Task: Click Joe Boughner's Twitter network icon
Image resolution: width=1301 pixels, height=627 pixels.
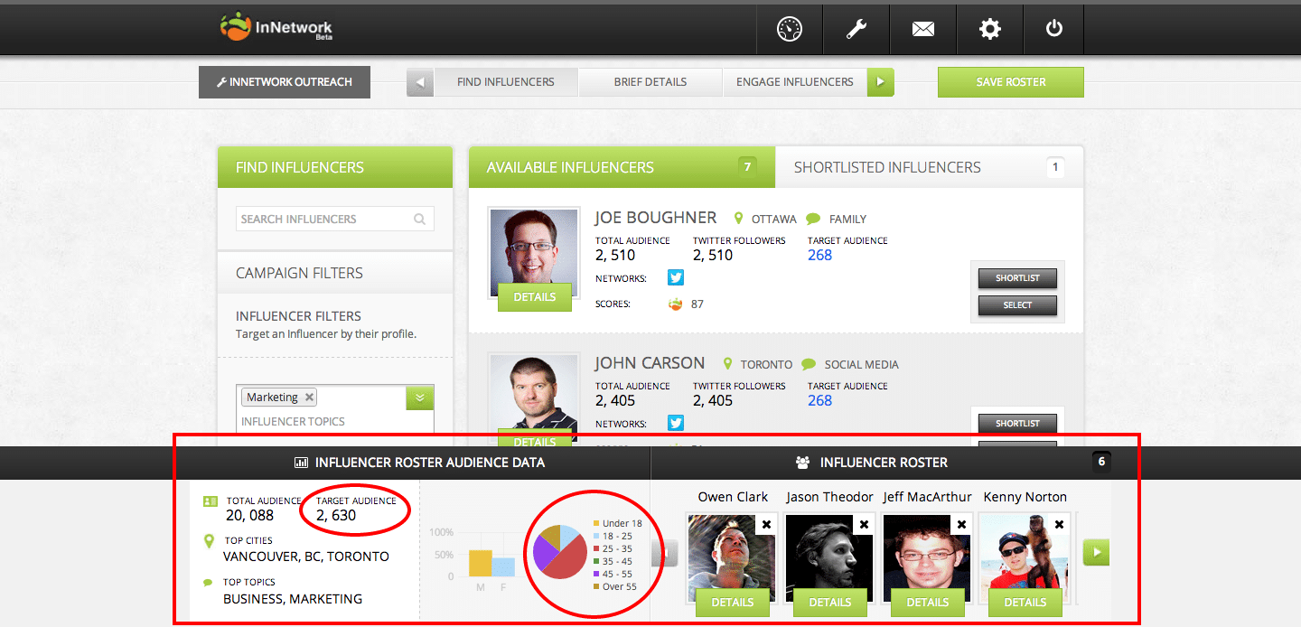Action: click(676, 277)
